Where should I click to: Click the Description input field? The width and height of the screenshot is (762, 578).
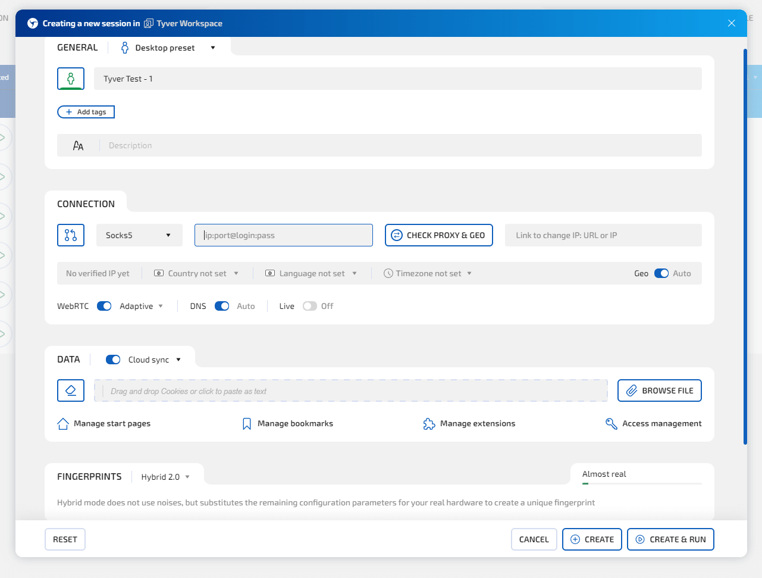point(380,145)
